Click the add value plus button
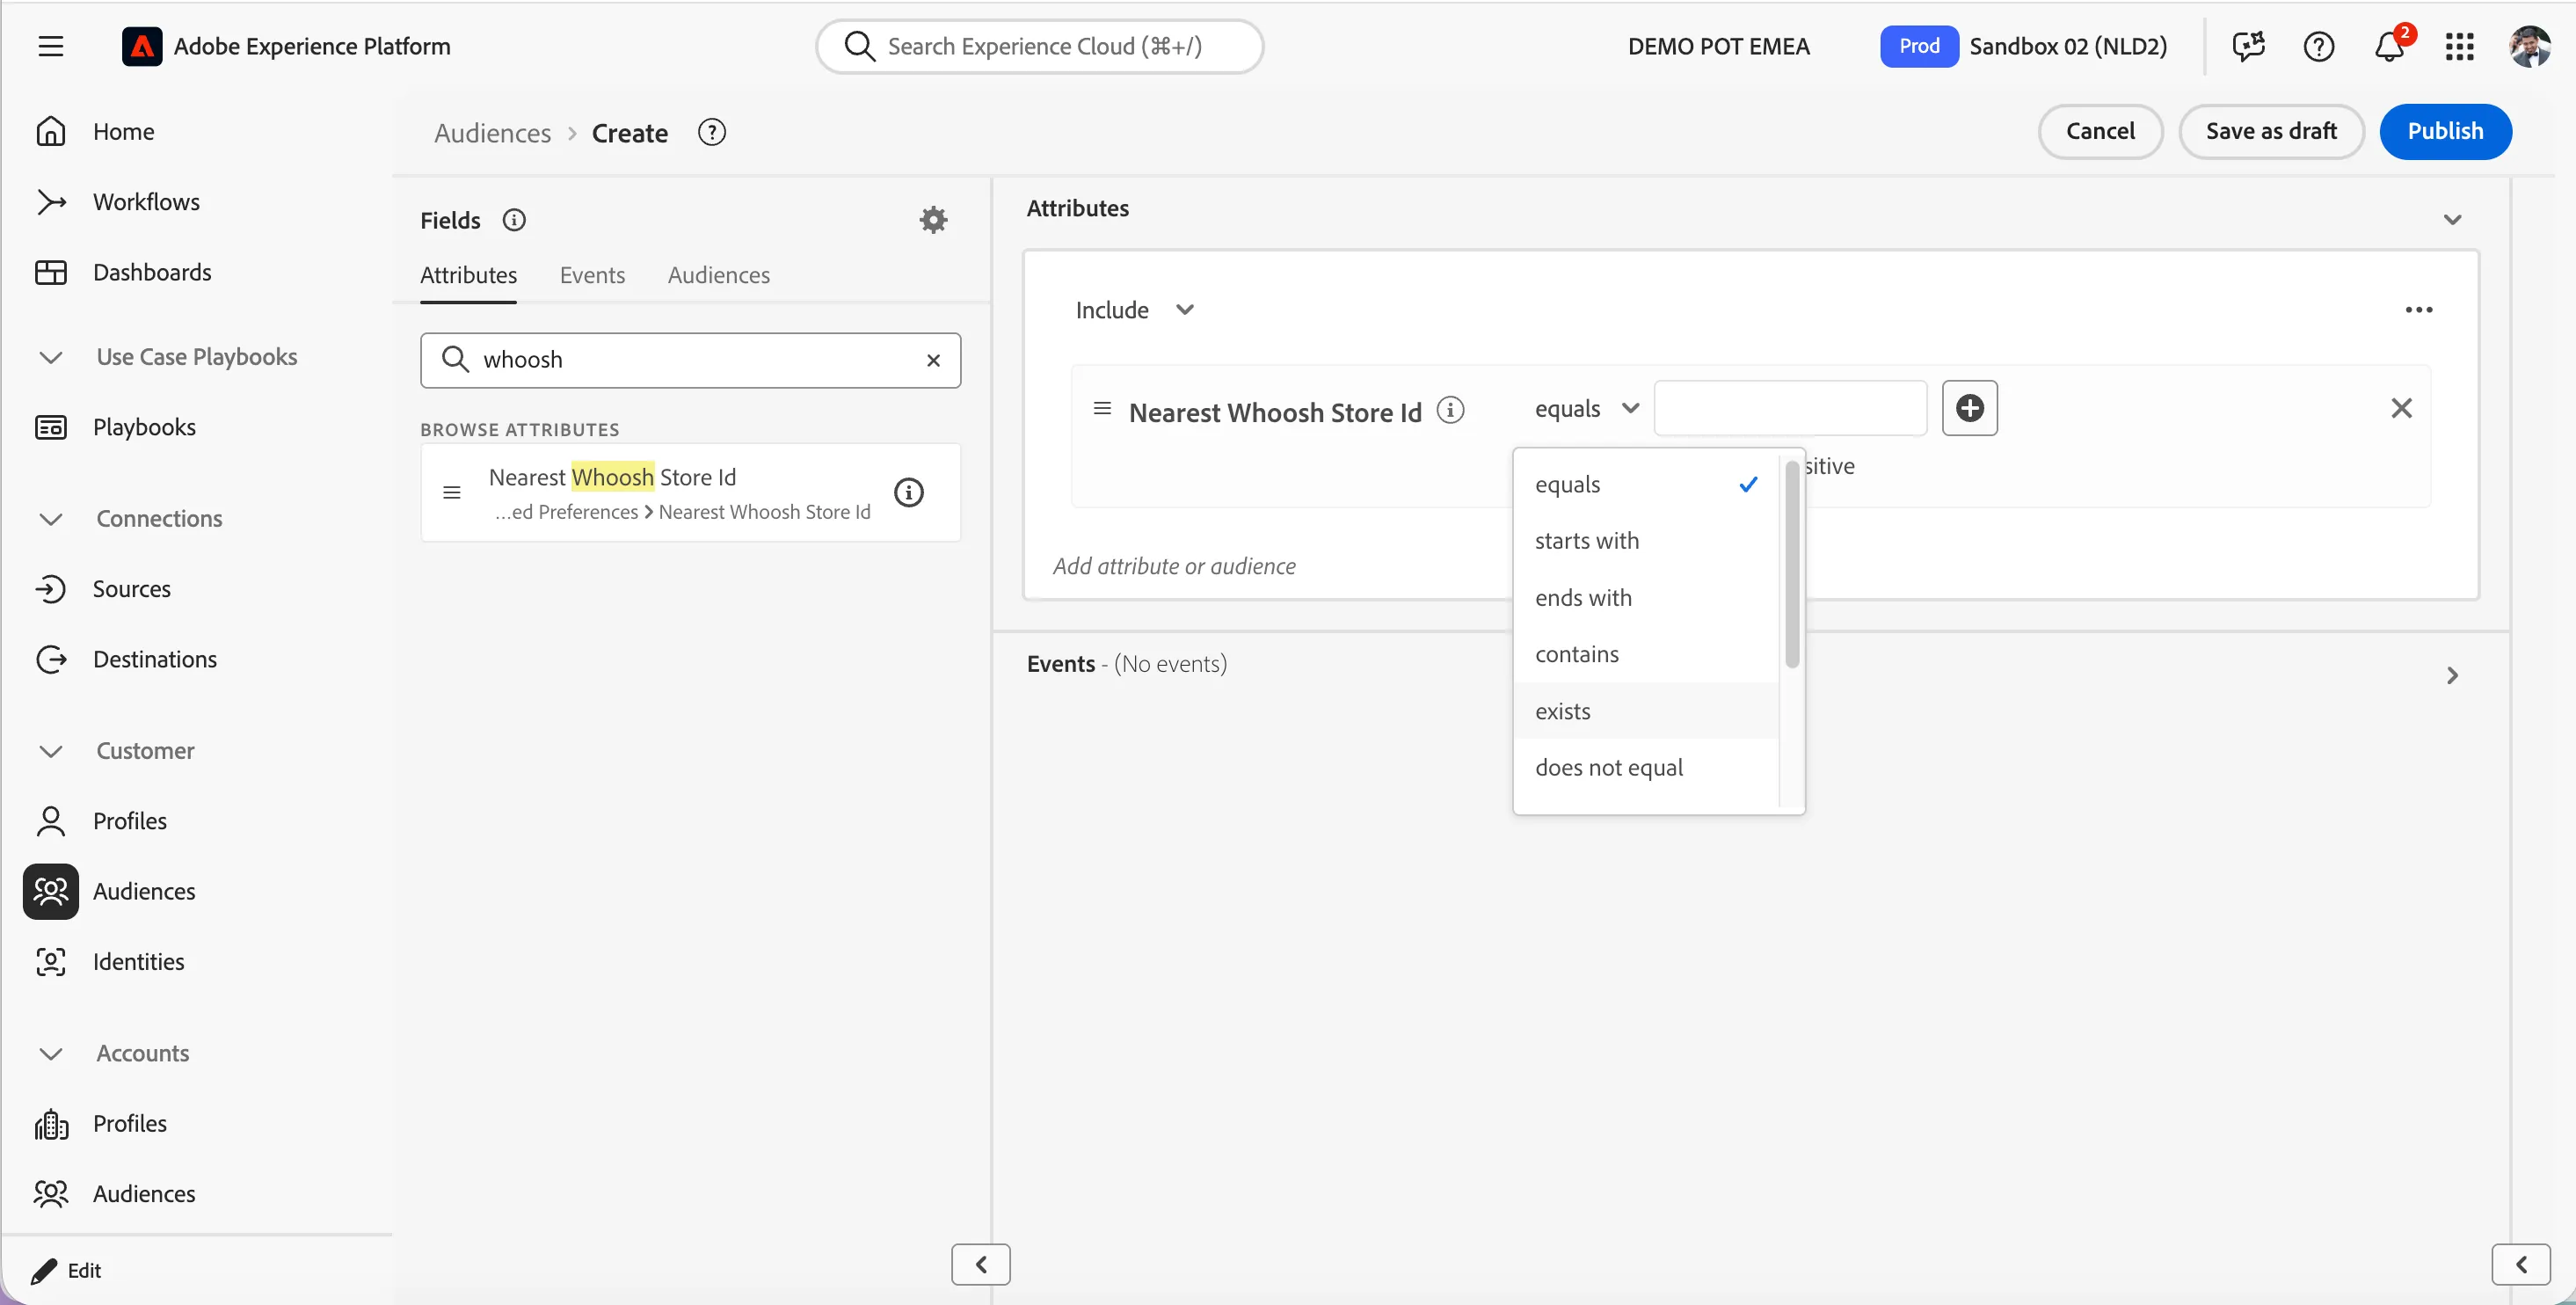This screenshot has height=1305, width=2576. pos(1969,408)
